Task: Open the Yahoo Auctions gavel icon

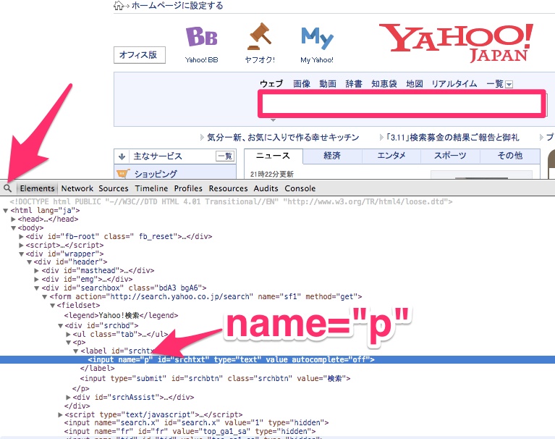Action: [x=260, y=37]
